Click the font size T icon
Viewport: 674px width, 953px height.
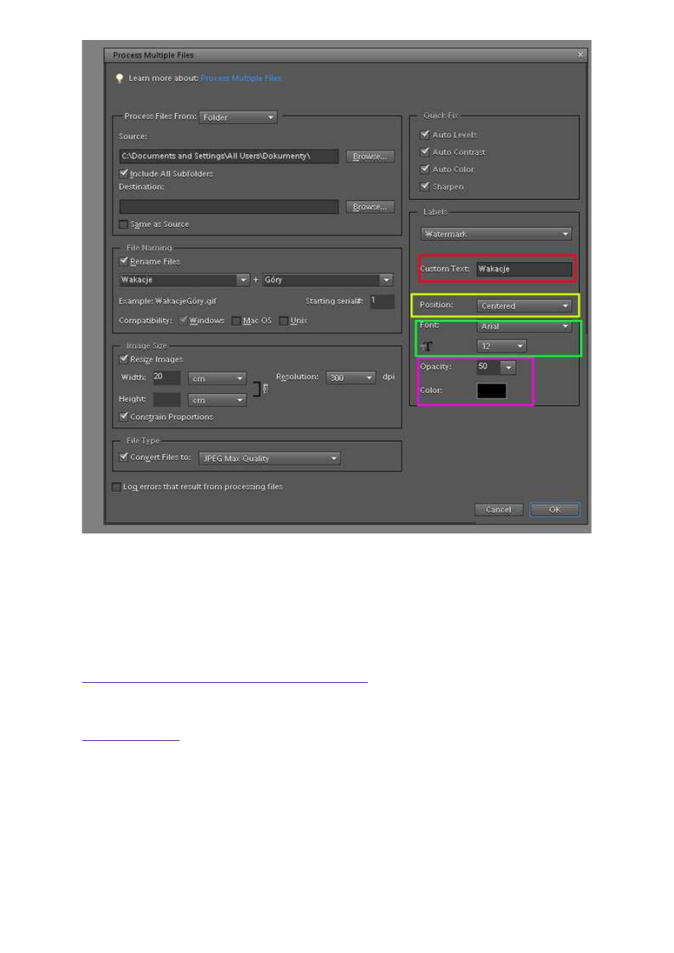click(x=426, y=346)
